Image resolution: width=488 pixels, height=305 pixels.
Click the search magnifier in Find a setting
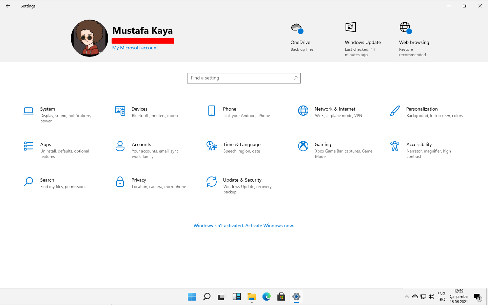296,78
